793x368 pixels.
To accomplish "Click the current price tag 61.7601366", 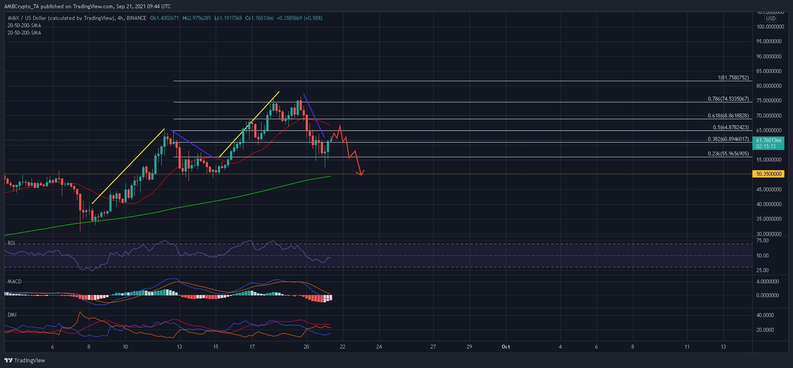I will tap(769, 140).
